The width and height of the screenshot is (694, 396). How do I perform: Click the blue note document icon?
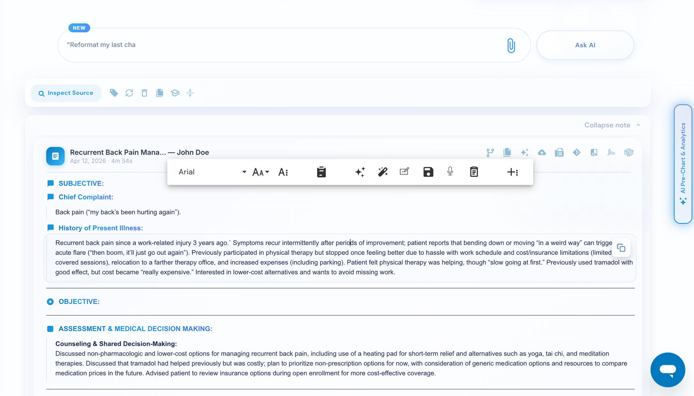coord(55,156)
